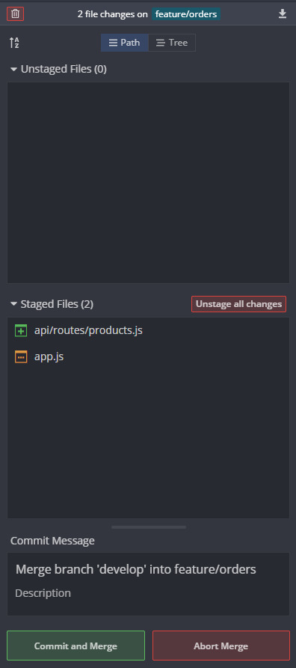Screen dimensions: 296x668
Task: Click the Abort Merge button
Action: (x=221, y=646)
